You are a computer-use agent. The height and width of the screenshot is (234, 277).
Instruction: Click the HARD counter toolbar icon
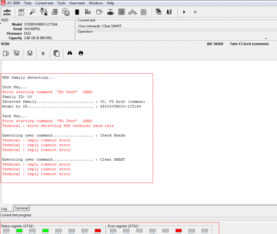pos(55,12)
